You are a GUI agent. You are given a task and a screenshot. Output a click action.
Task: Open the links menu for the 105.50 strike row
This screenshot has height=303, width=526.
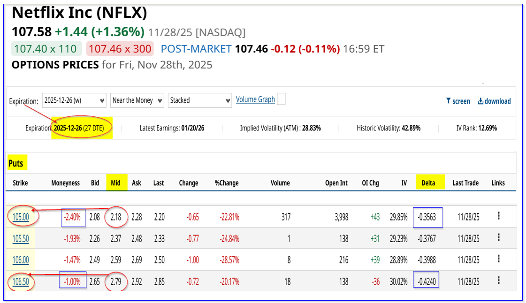[498, 238]
